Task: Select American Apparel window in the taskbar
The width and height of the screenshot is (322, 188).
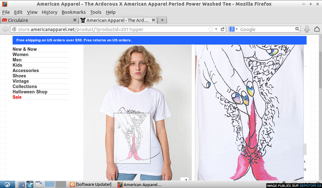Action: tap(140, 184)
